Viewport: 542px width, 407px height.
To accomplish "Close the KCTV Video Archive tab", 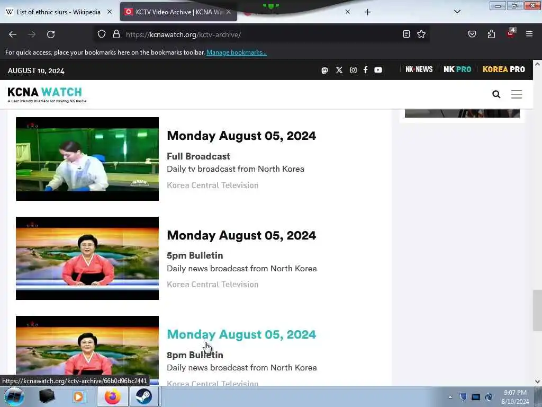I will click(229, 12).
